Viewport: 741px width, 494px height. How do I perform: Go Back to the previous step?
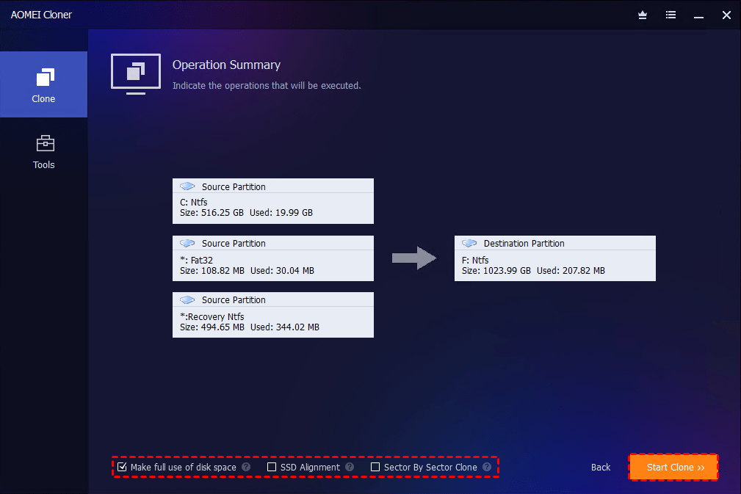(601, 467)
